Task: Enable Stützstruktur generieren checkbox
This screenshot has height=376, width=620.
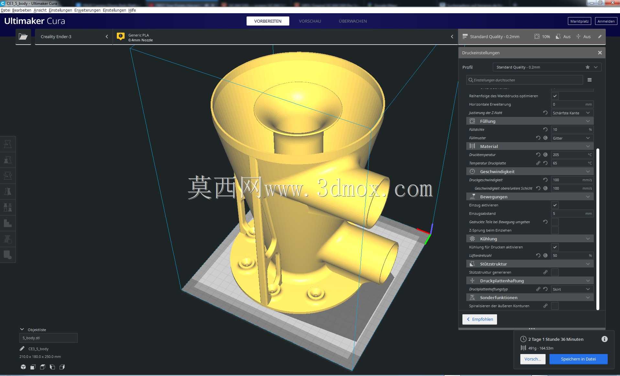Action: pyautogui.click(x=555, y=272)
